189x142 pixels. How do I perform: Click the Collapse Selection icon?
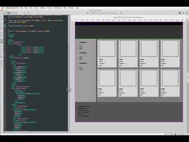2,26
